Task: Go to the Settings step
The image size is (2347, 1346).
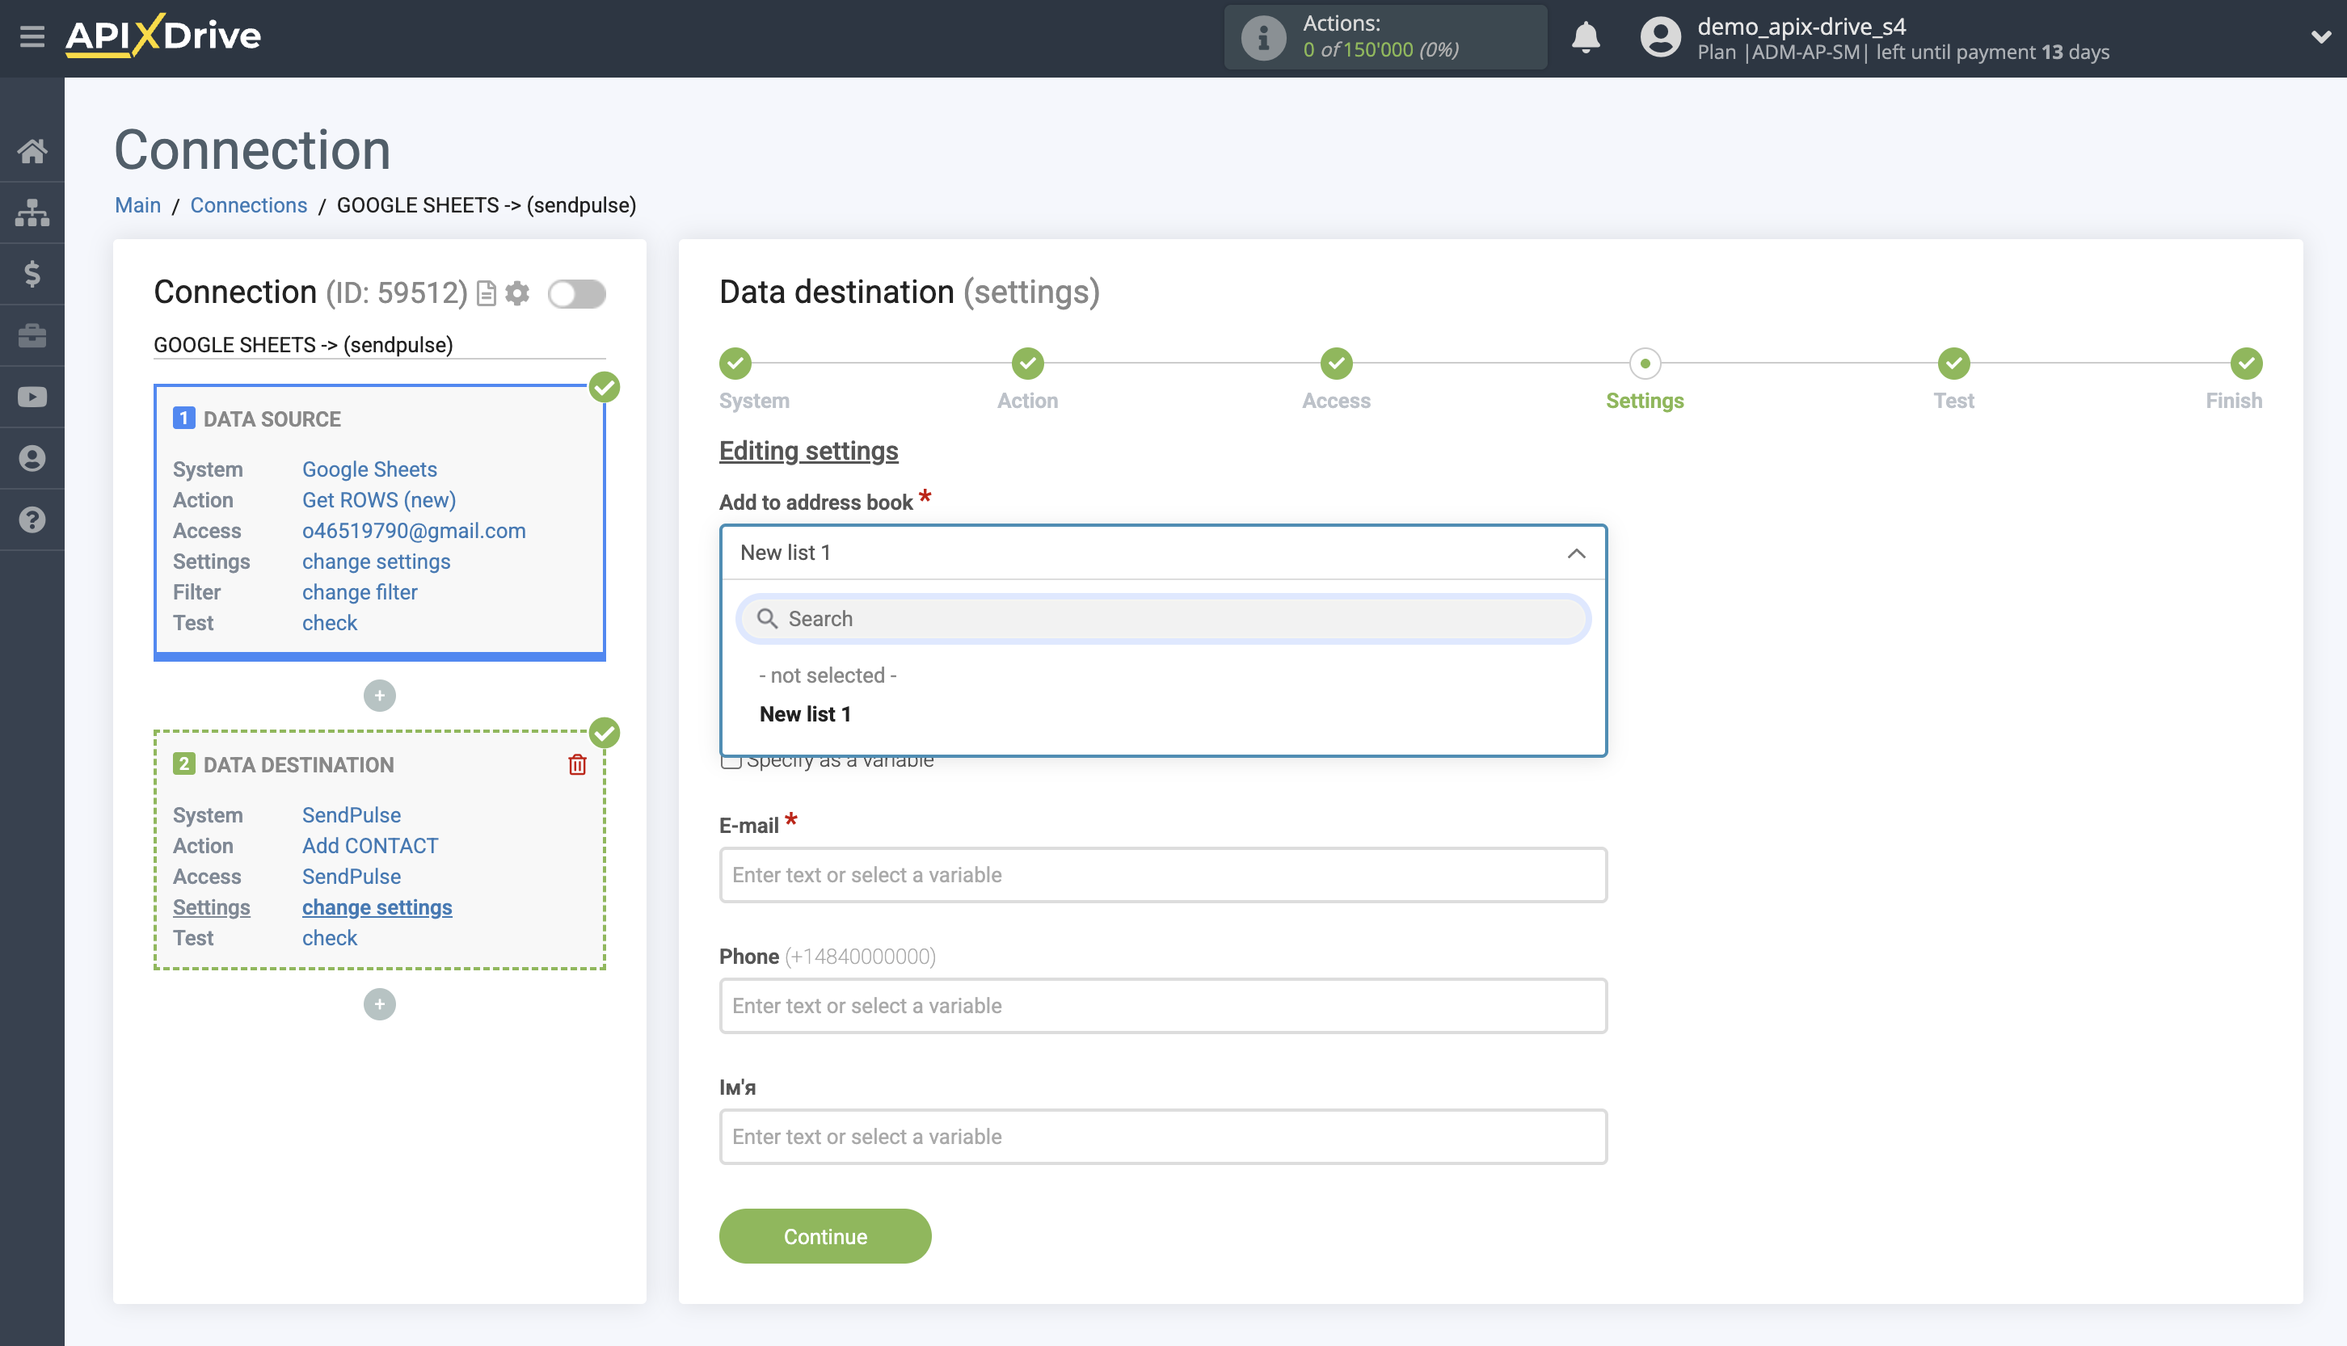Action: coord(1644,364)
